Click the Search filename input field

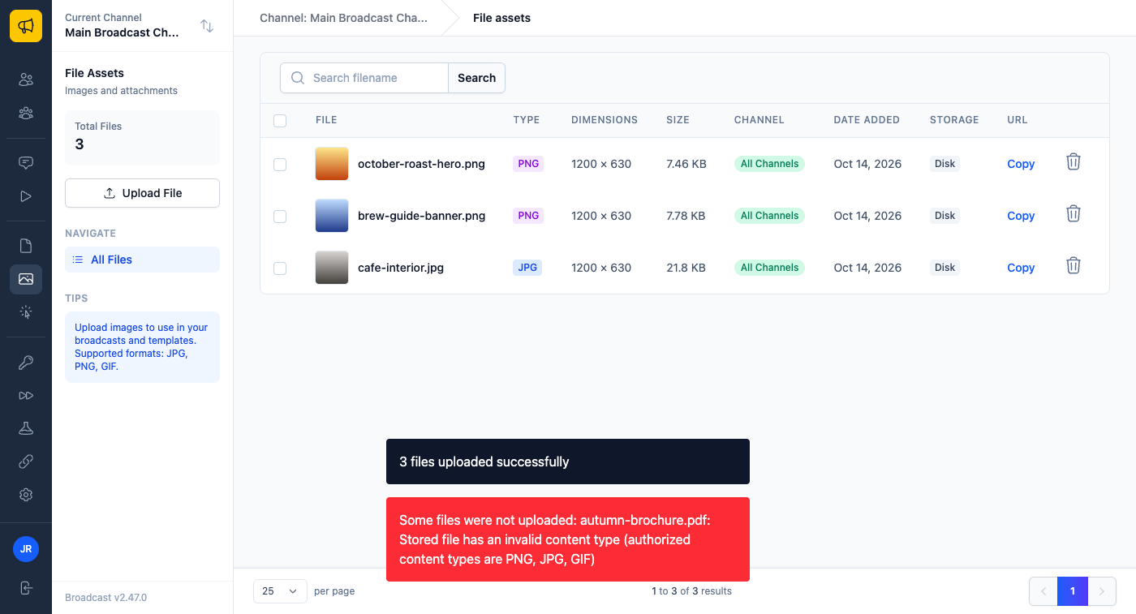(x=364, y=78)
